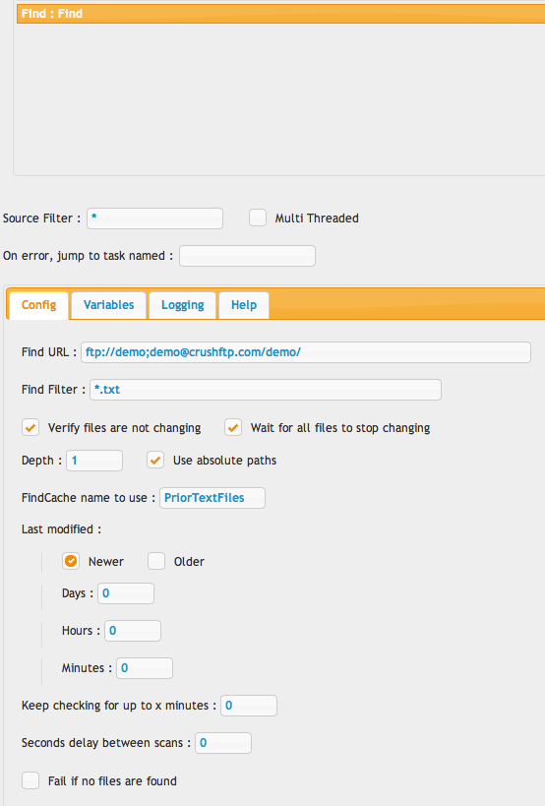Click the Depth input field
Screen dimensions: 545x806
(94, 461)
